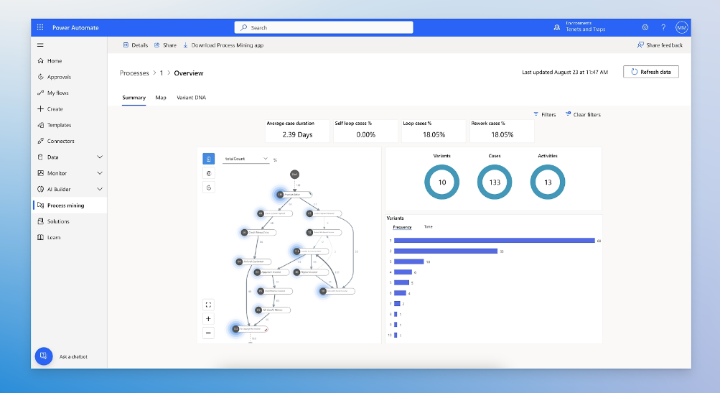The height and width of the screenshot is (393, 720).
Task: Switch to the Summary tab
Action: (x=134, y=98)
